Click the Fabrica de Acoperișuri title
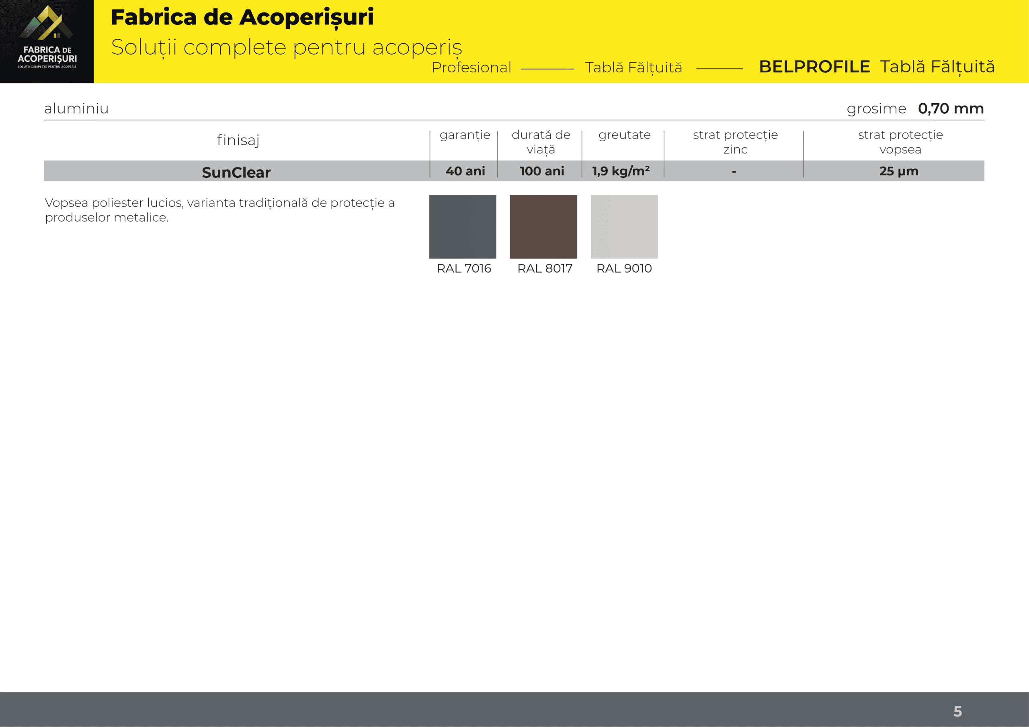The image size is (1029, 727). (x=242, y=17)
